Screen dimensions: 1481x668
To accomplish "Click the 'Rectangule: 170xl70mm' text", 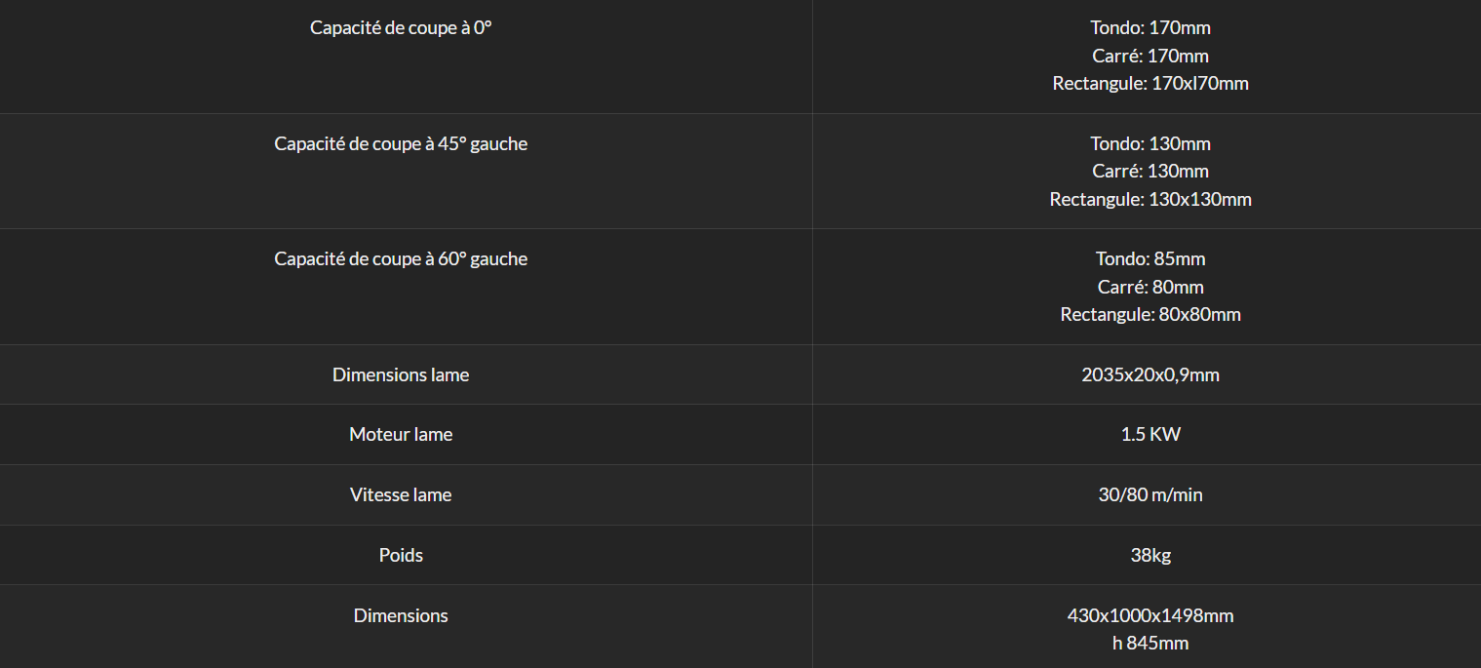I will click(1150, 83).
